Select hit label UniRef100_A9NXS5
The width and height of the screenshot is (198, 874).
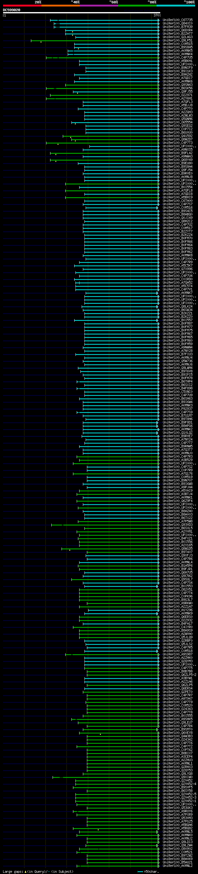coord(177,150)
